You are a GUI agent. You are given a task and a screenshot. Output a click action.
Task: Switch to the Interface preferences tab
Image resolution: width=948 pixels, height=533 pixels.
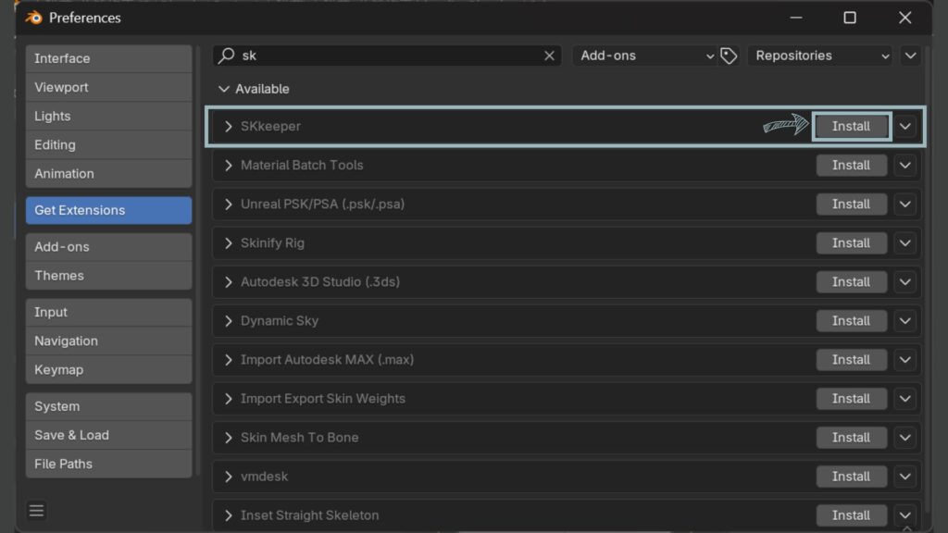(x=109, y=58)
